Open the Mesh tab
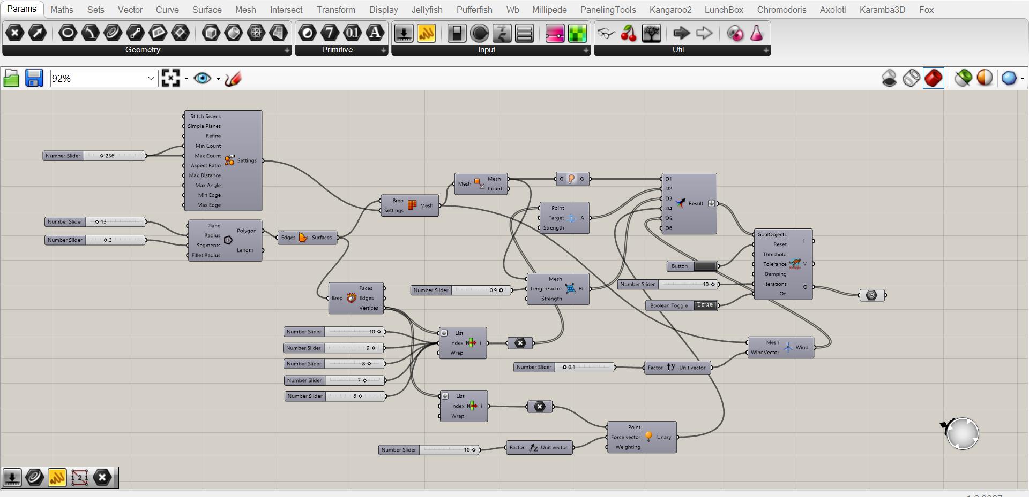The width and height of the screenshot is (1029, 497). pos(245,10)
